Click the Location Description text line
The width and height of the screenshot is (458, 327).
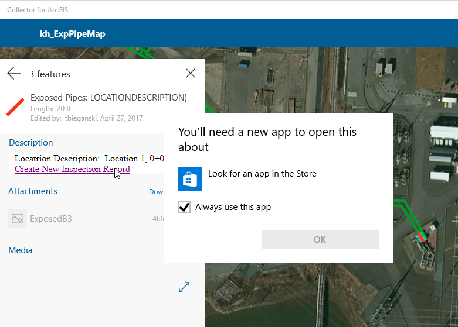(89, 159)
